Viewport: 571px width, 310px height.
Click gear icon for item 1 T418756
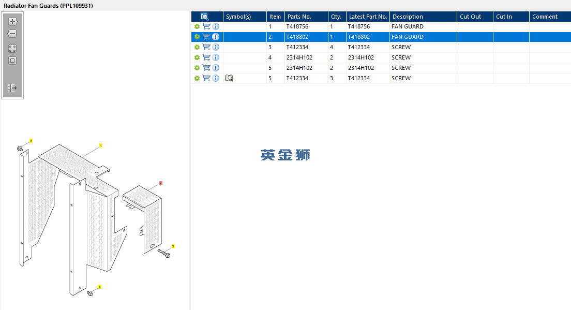197,26
